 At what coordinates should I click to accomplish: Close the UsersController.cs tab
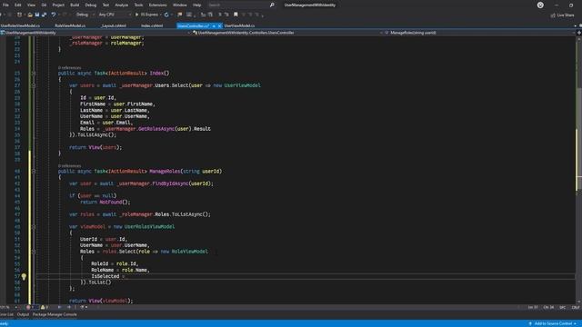pos(220,26)
